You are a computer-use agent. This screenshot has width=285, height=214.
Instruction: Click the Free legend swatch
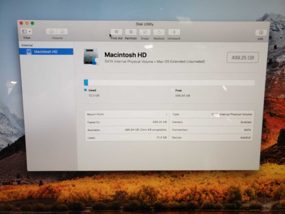pos(172,90)
